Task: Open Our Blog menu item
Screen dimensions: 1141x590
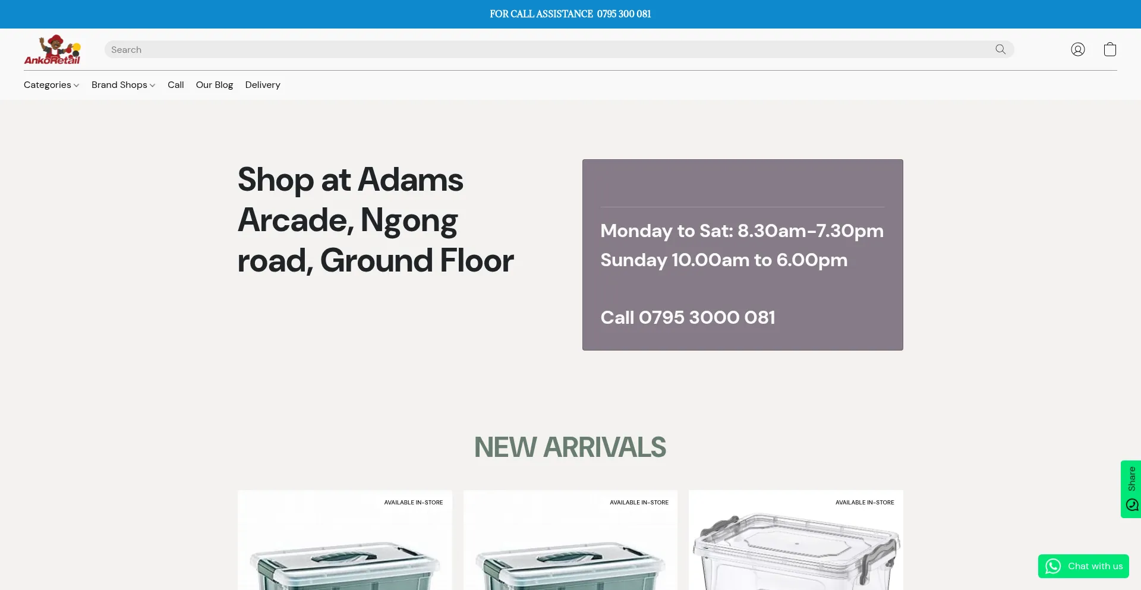Action: (215, 85)
